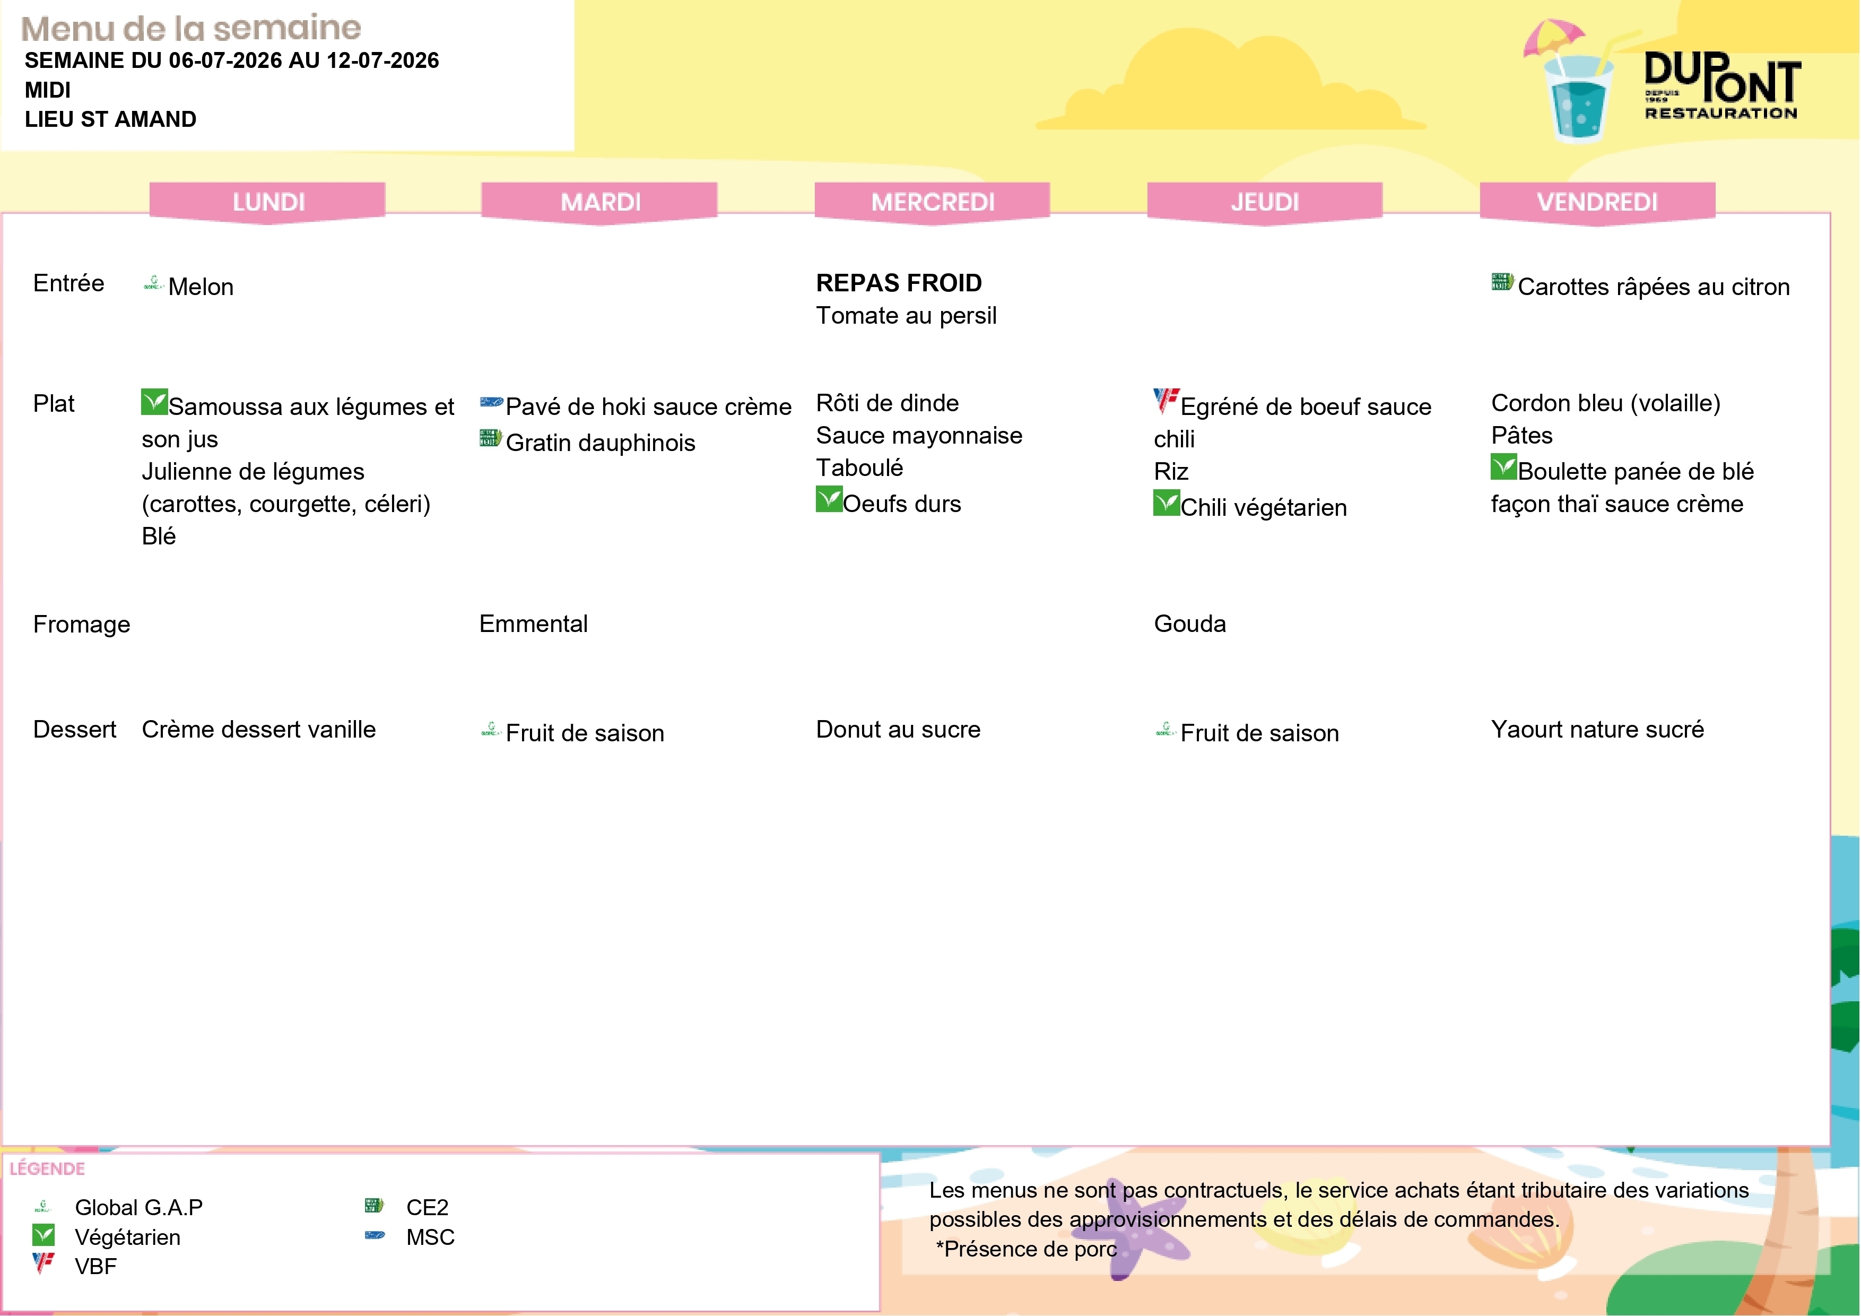Image resolution: width=1861 pixels, height=1316 pixels.
Task: Click the week date range line
Action: tap(232, 61)
